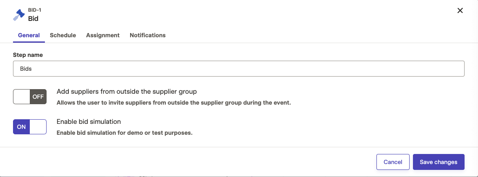Enable Add suppliers from outside group toggle
478x177 pixels.
tap(30, 97)
